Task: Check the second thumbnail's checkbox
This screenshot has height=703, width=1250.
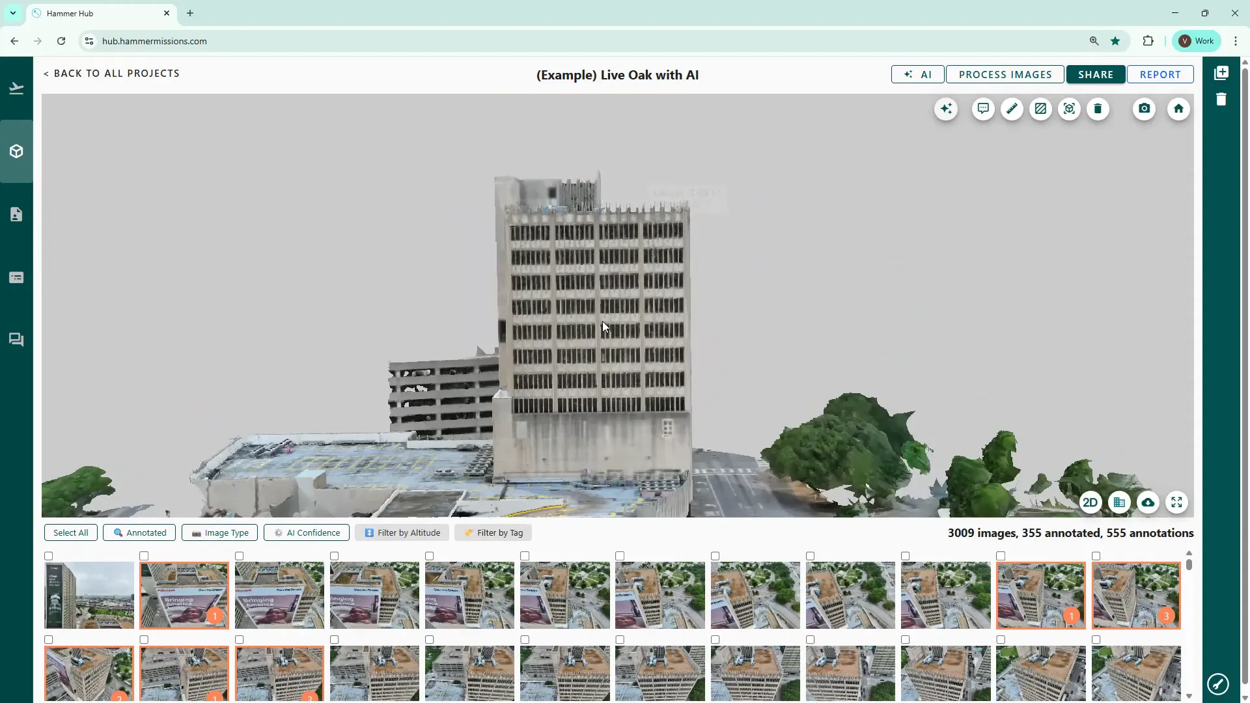Action: 144,556
